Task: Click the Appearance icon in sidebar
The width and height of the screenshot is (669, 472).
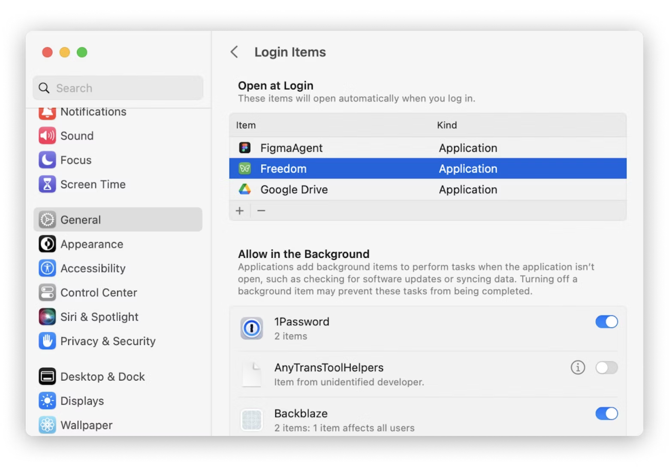Action: coord(47,244)
